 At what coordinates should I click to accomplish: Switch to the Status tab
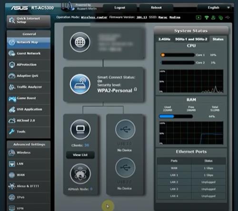pyautogui.click(x=218, y=39)
